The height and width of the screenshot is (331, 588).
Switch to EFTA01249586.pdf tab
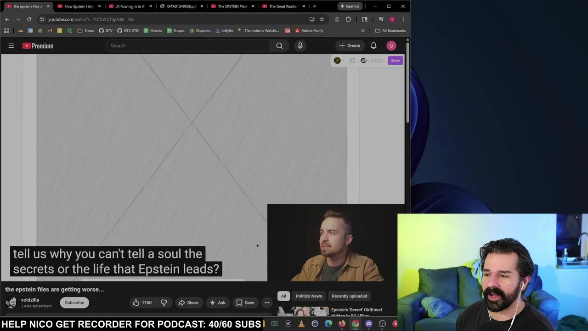[x=181, y=6]
